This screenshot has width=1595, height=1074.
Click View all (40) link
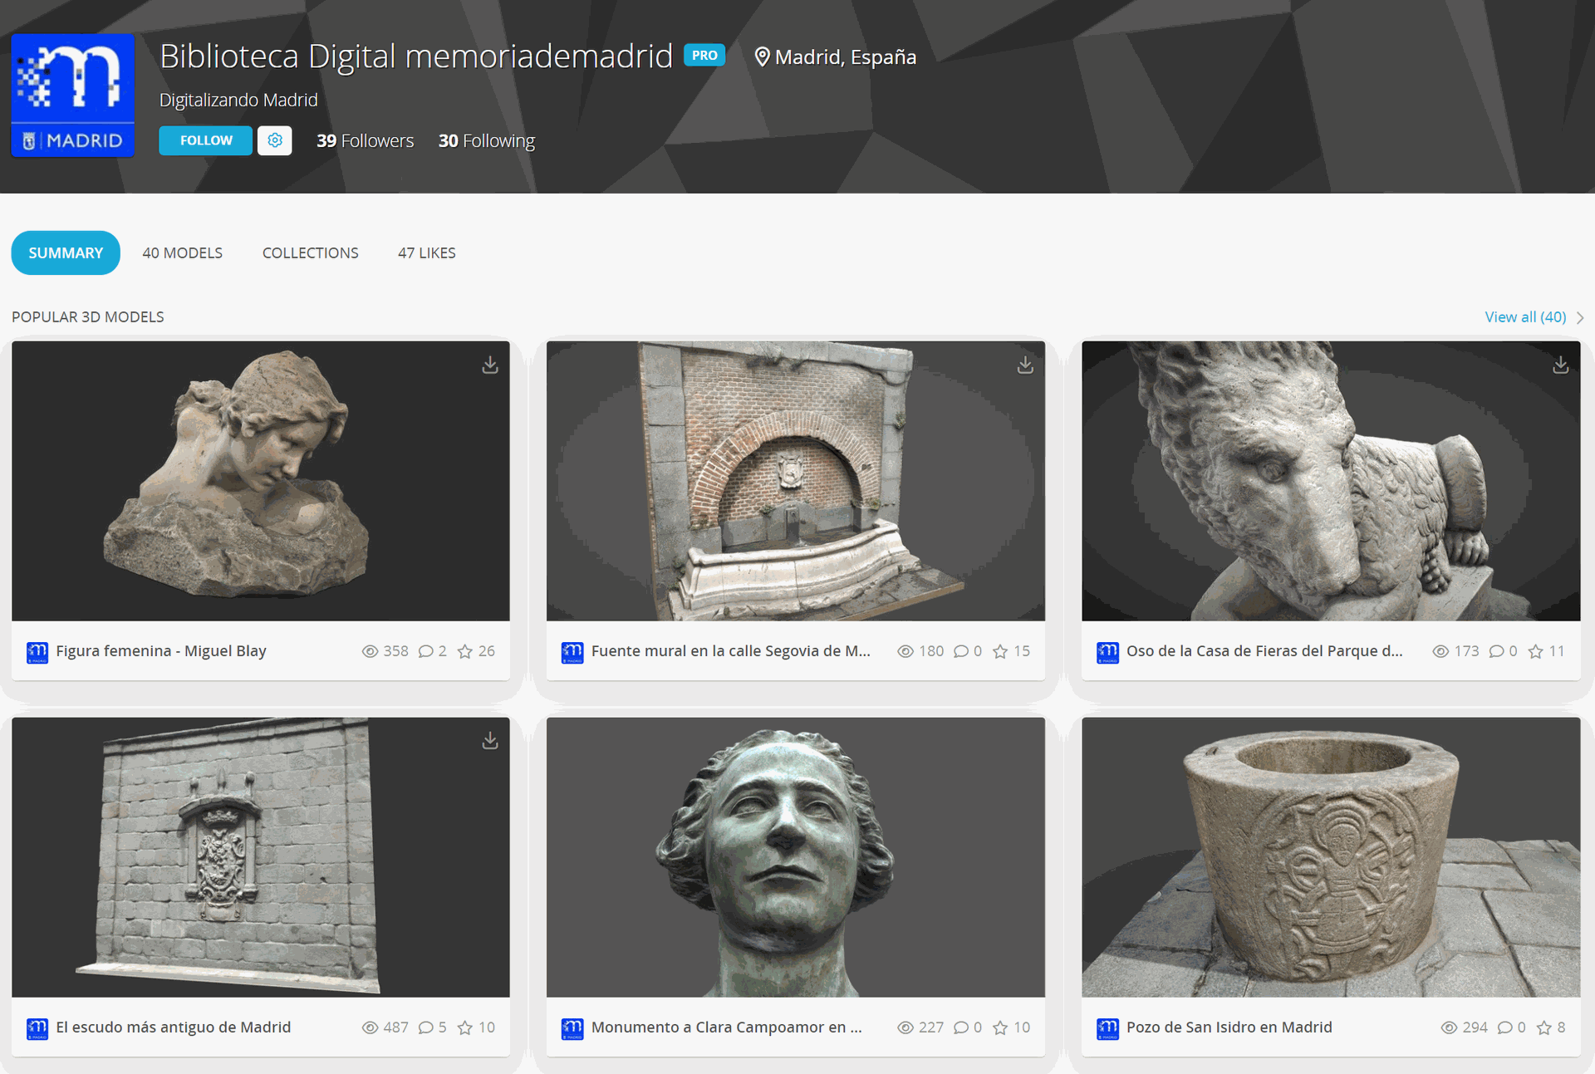(x=1525, y=317)
